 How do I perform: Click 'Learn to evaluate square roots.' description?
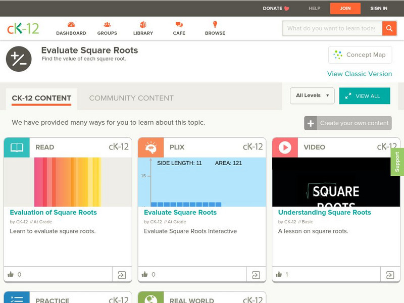click(53, 231)
